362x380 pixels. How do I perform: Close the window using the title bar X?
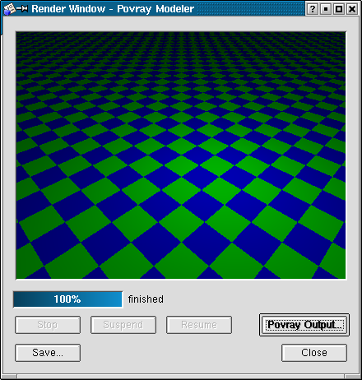tap(352, 9)
